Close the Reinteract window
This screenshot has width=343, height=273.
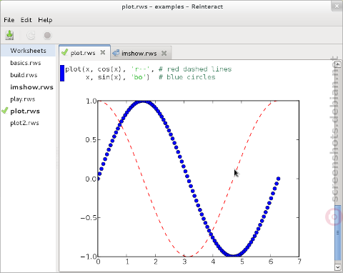tap(337, 6)
